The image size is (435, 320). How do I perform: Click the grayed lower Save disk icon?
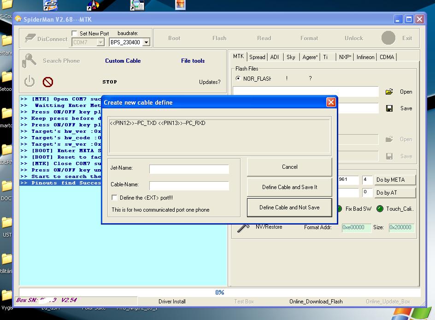(389, 156)
